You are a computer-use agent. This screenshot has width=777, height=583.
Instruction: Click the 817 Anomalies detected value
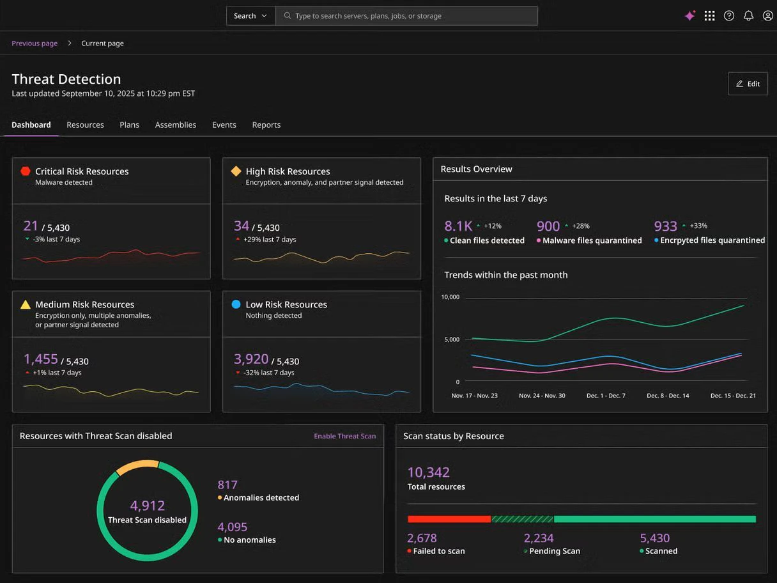227,485
